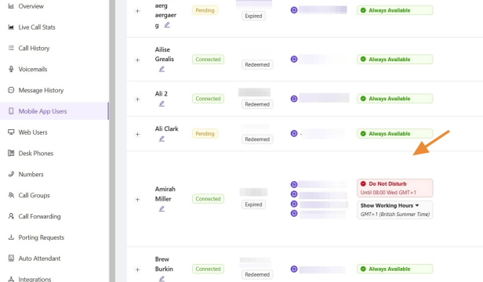Click the Call Groups people icon

pyautogui.click(x=11, y=195)
